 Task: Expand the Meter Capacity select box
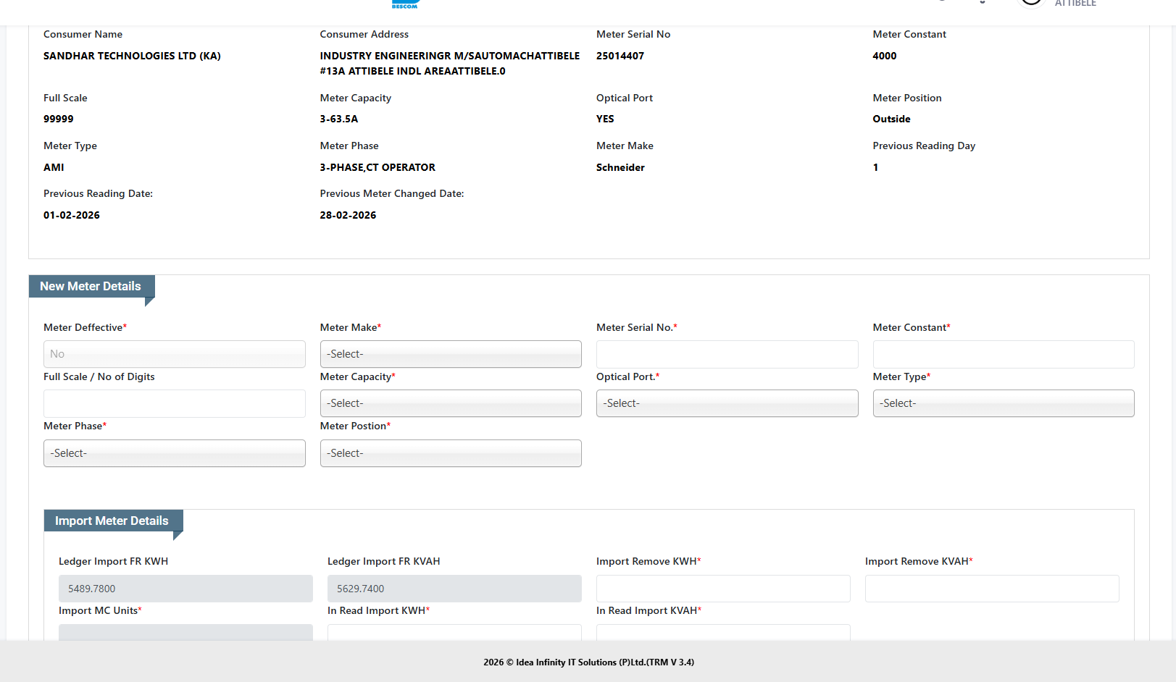[x=450, y=403]
